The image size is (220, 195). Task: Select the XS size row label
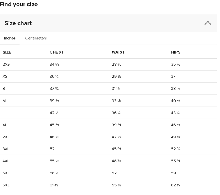(x=5, y=77)
